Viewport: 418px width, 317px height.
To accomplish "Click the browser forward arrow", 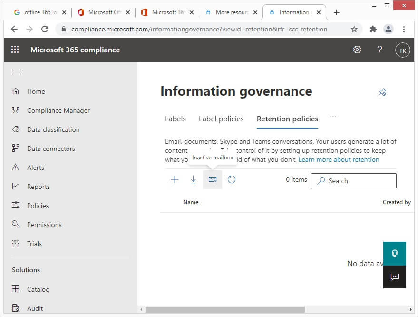I will [x=29, y=29].
